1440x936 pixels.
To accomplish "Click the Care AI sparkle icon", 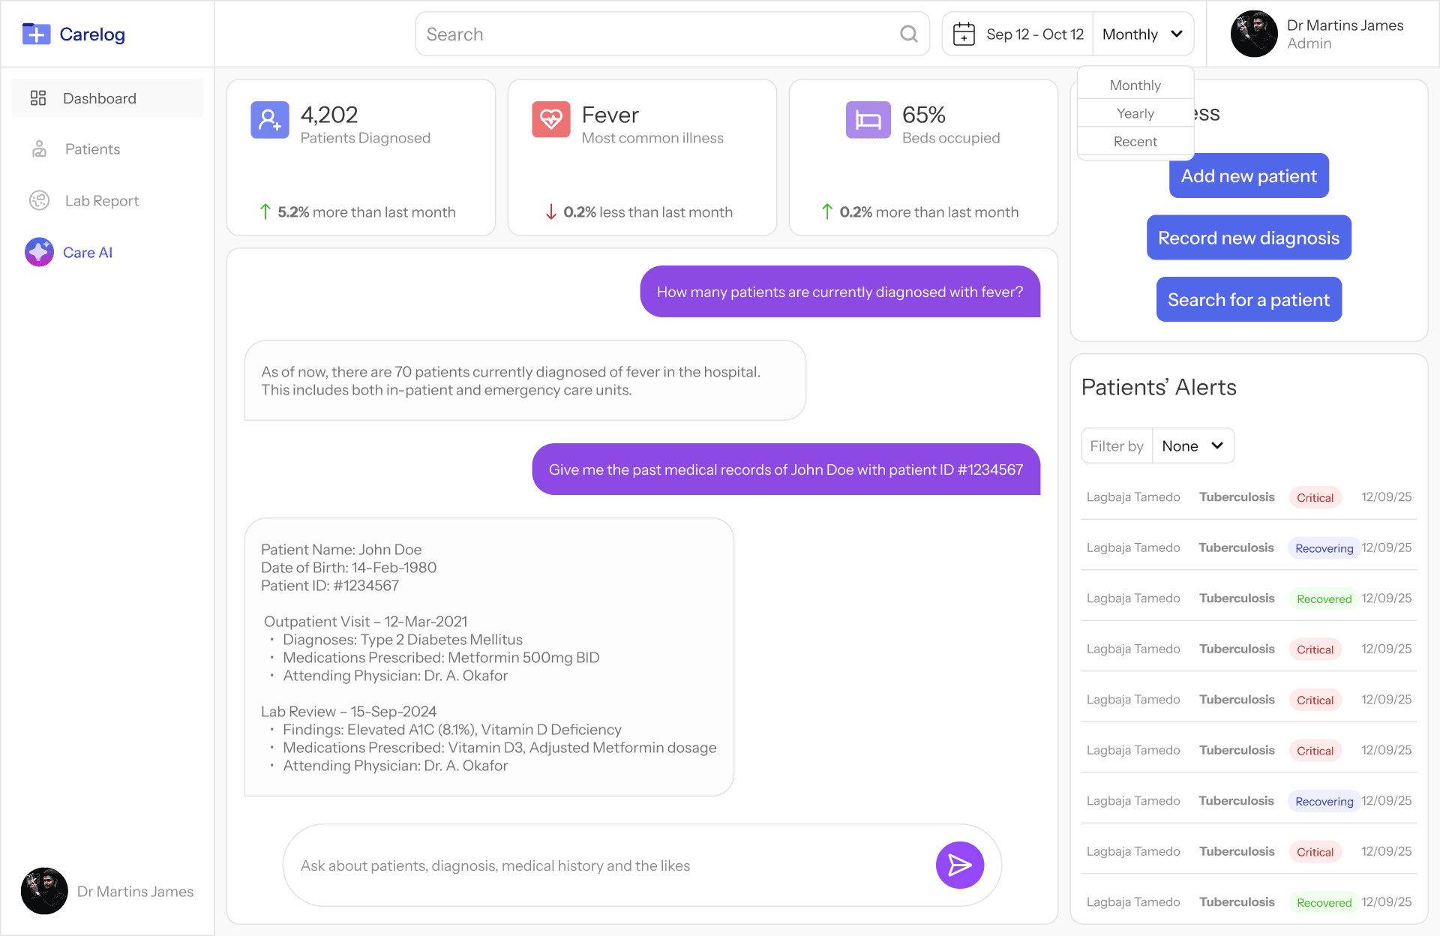I will point(39,253).
